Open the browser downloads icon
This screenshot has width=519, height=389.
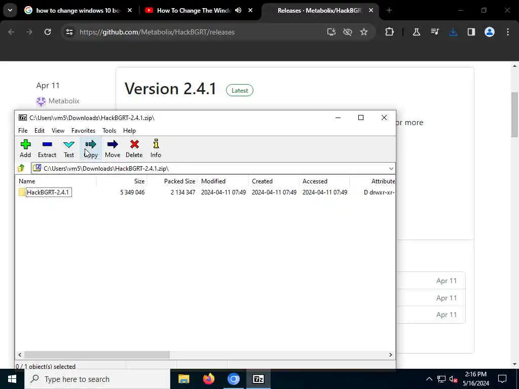tap(453, 32)
